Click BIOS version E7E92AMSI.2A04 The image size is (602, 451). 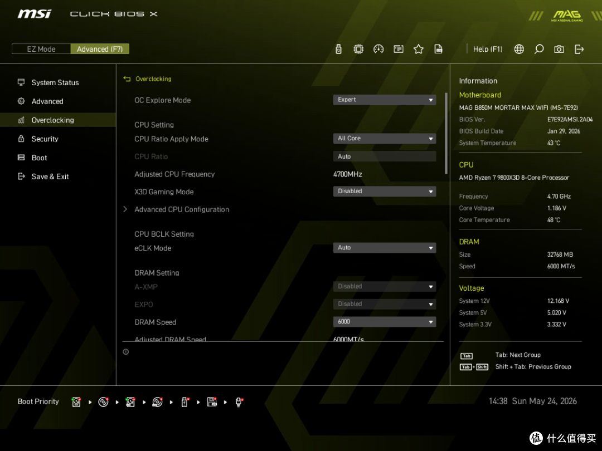[x=570, y=120]
